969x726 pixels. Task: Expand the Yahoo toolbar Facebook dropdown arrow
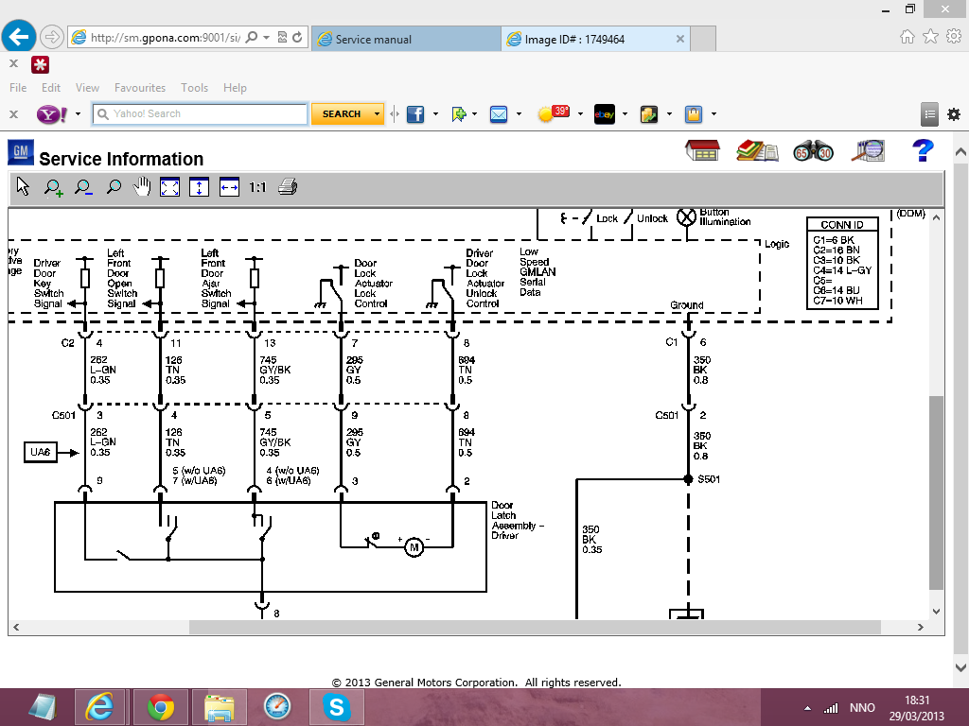coord(435,114)
